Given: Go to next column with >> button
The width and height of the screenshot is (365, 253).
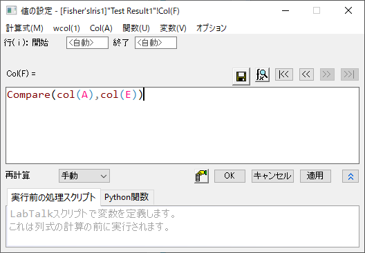Looking at the screenshot, I should pyautogui.click(x=327, y=74).
